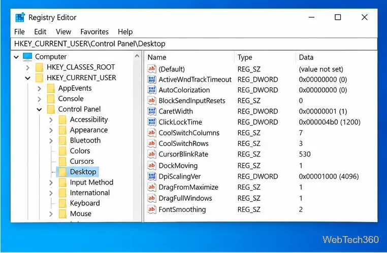
Task: Click the Colors folder icon
Action: (62, 151)
